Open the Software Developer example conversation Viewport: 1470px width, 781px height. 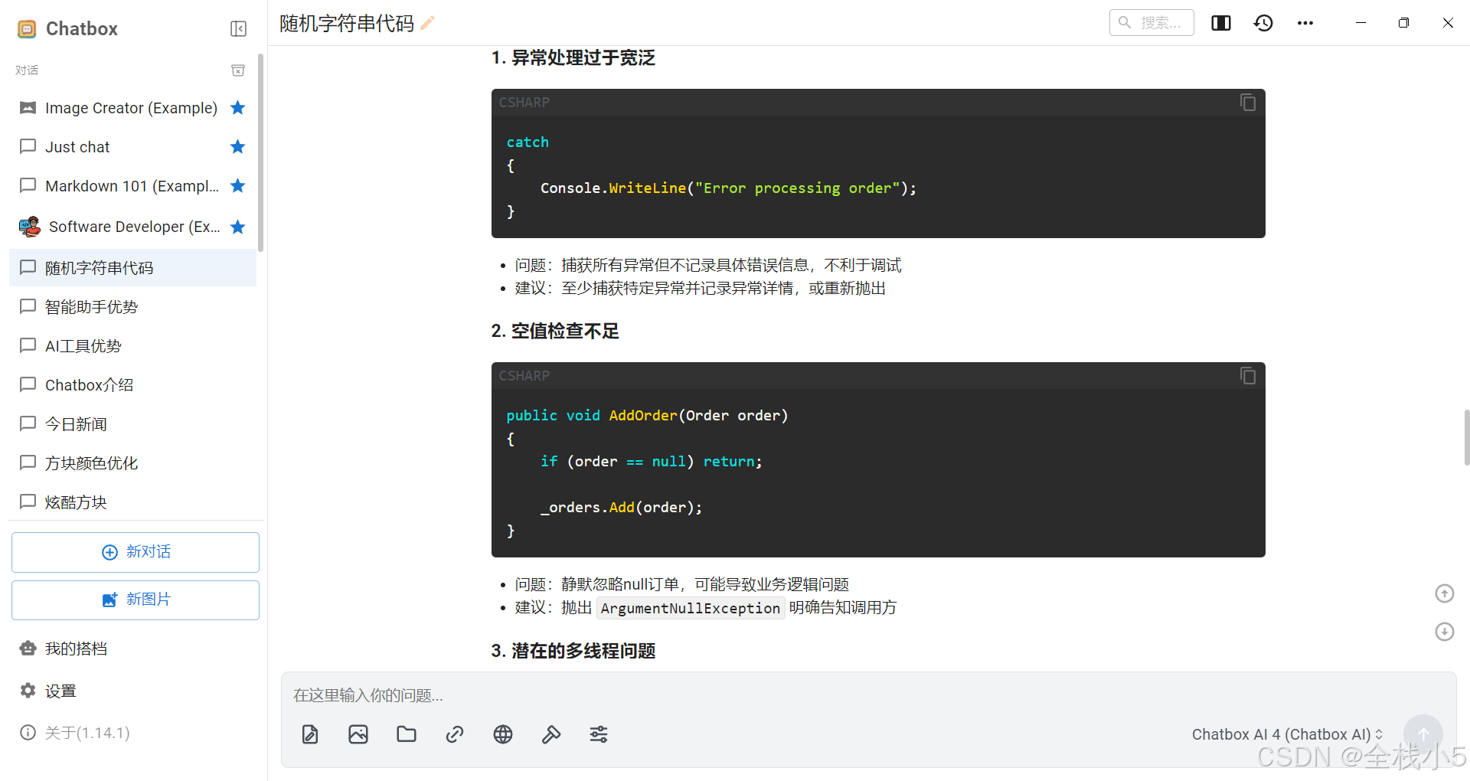tap(132, 227)
